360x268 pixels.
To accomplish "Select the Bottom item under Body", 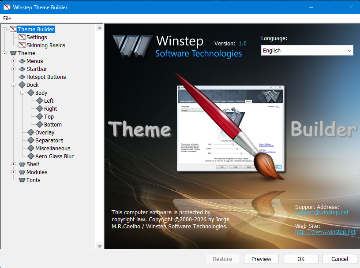I will [x=52, y=125].
